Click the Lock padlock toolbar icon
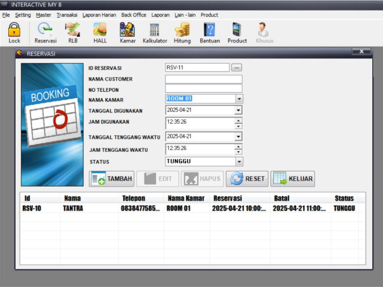The image size is (383, 287). click(x=14, y=30)
